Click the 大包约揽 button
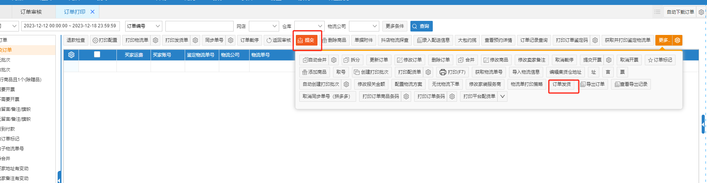 pyautogui.click(x=467, y=40)
